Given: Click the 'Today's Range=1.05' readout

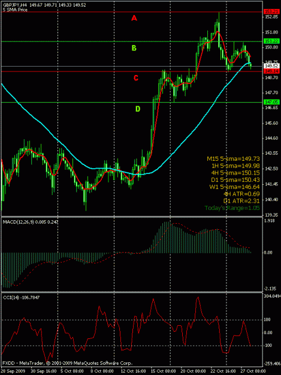Looking at the screenshot, I should click(232, 208).
